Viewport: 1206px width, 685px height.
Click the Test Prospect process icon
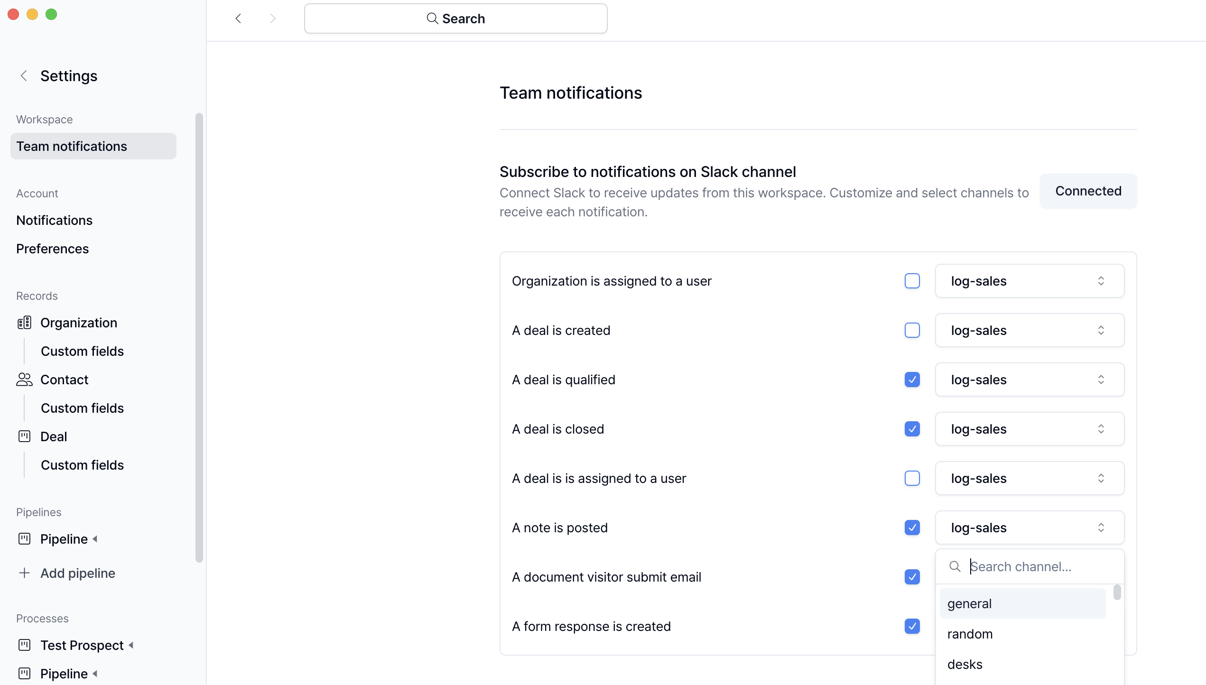(x=25, y=645)
